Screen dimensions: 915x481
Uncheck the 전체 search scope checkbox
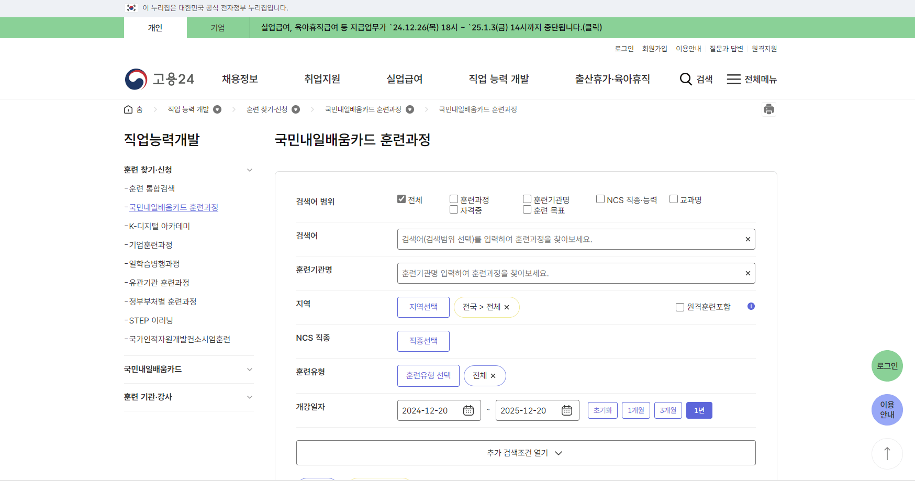pos(401,199)
